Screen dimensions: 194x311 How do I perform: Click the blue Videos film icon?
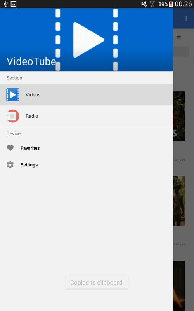(x=13, y=94)
